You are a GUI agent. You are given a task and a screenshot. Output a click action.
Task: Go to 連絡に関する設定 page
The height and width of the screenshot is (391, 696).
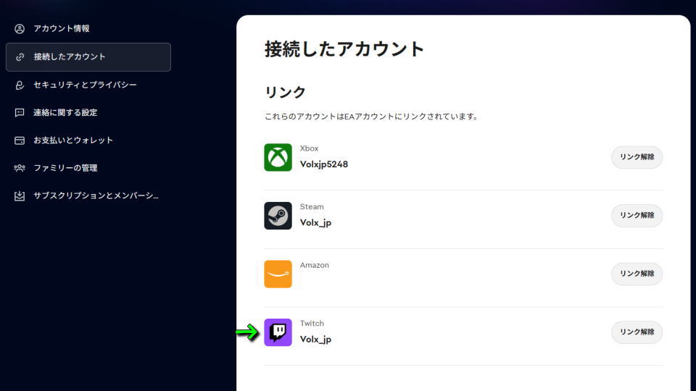click(x=65, y=113)
